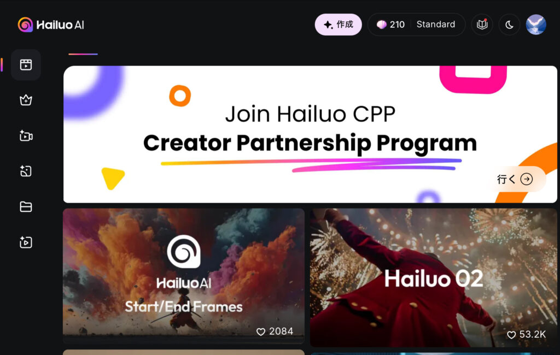Like the Start/End Frames video heart 2084
The image size is (560, 355).
[275, 332]
